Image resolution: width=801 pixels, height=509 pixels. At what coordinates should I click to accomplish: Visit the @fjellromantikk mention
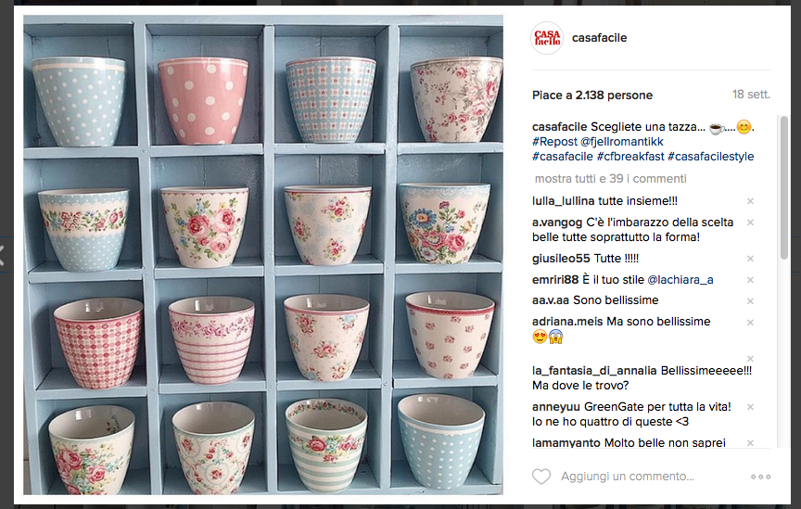pyautogui.click(x=622, y=142)
